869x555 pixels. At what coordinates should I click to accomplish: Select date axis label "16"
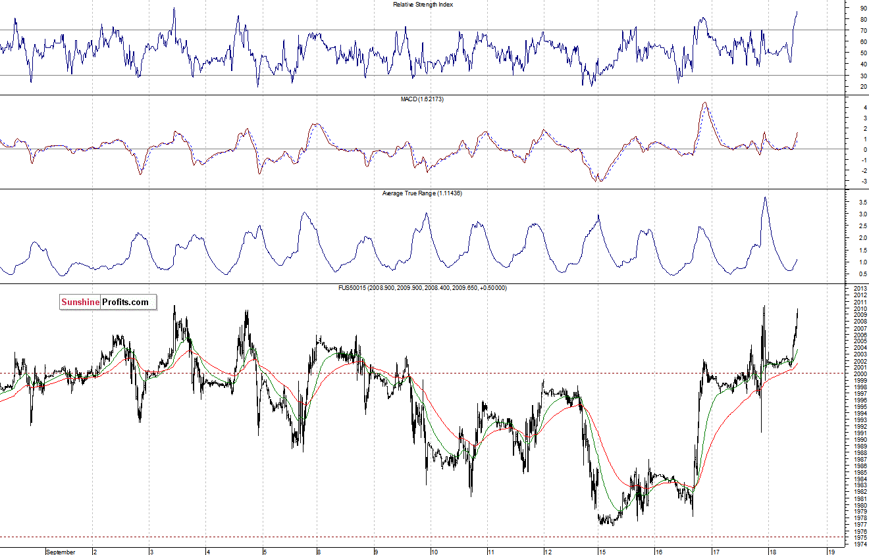click(658, 552)
